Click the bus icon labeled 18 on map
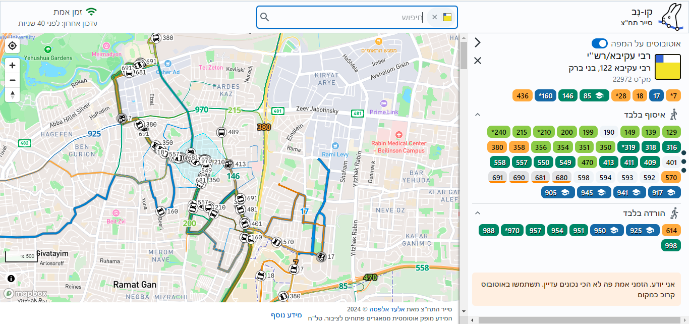This screenshot has height=324, width=689. click(x=260, y=276)
